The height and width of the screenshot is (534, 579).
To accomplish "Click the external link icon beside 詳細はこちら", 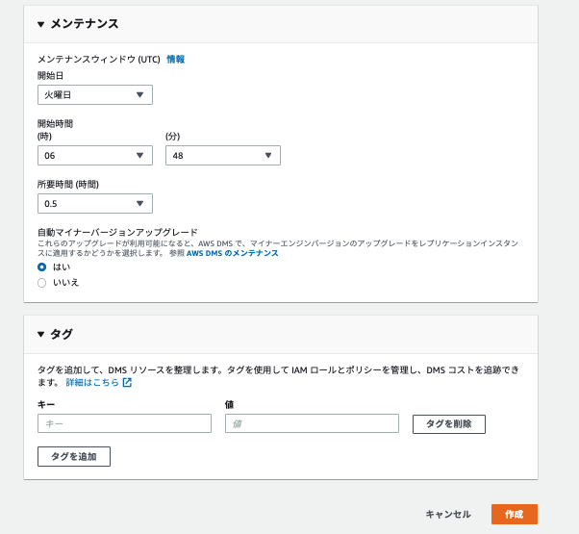I will coord(127,383).
